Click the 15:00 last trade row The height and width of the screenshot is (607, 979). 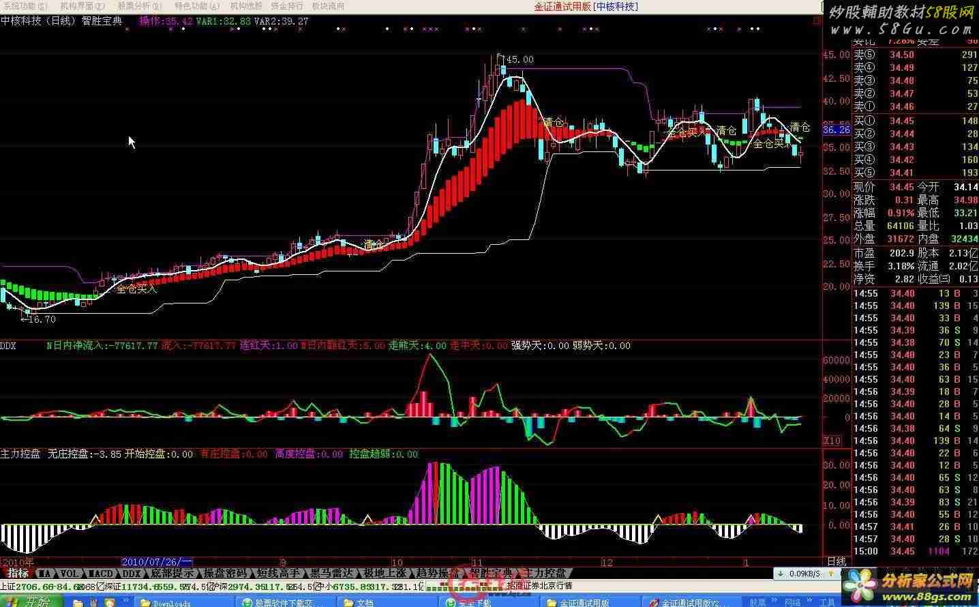tap(916, 551)
